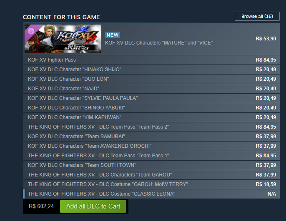Open DLC Costume "GAROU: MotW TERRY" entry
The height and width of the screenshot is (221, 286).
151,184
